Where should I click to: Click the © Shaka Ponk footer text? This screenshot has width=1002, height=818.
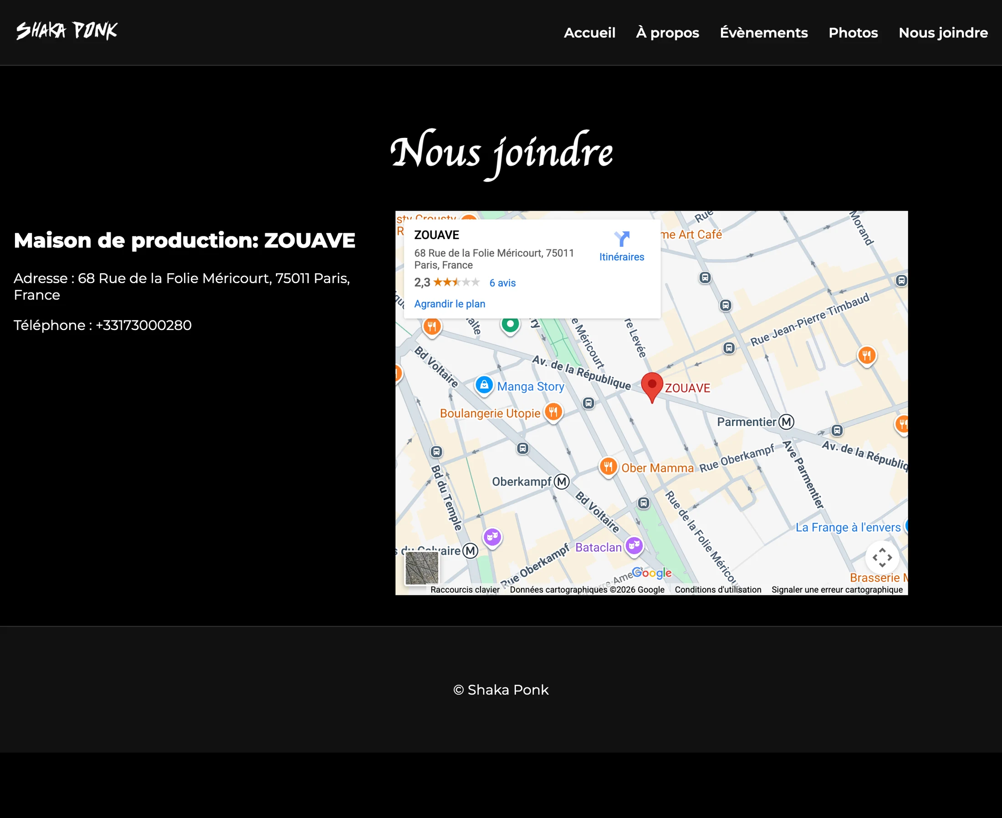coord(501,690)
